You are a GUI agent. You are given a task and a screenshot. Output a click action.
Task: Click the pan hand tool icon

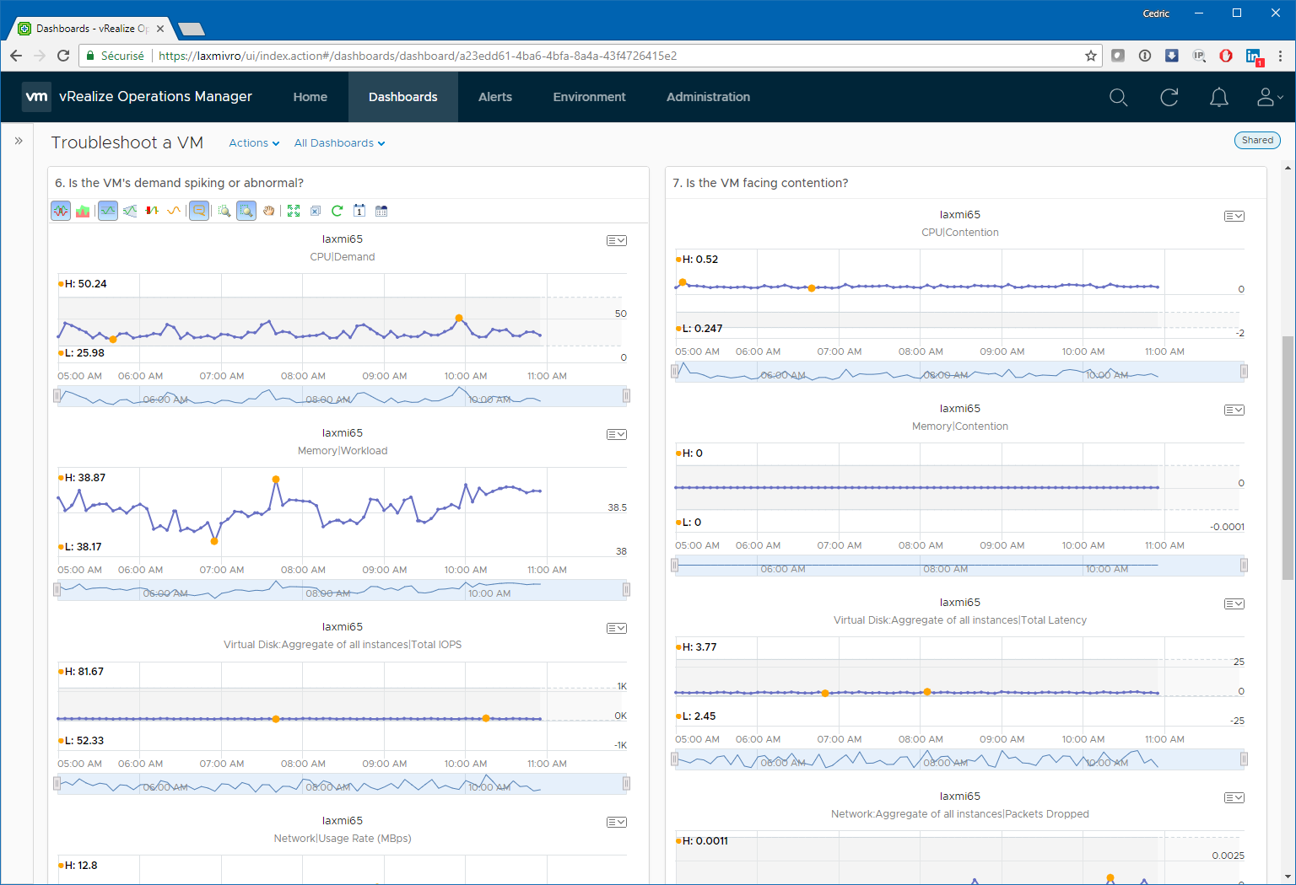[x=268, y=211]
